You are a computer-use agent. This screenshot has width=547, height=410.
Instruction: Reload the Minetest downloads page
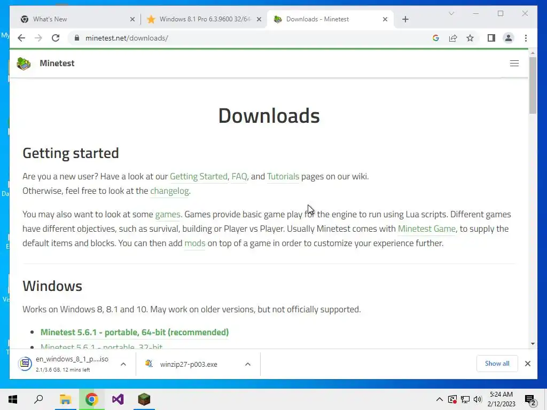click(56, 38)
